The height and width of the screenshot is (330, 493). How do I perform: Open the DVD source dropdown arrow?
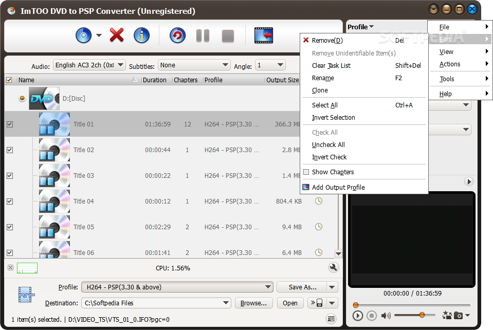99,35
